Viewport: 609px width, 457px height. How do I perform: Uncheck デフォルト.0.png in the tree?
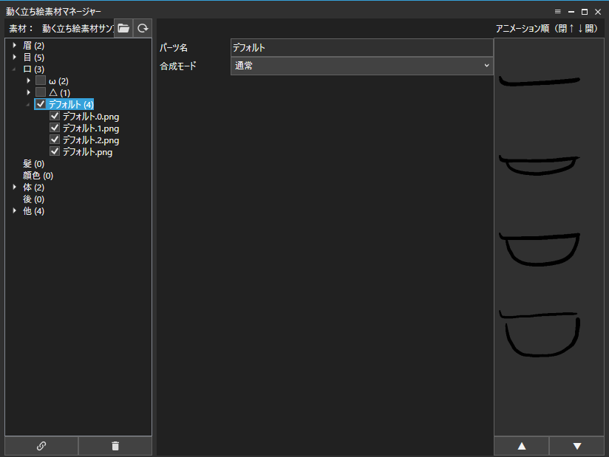(55, 116)
